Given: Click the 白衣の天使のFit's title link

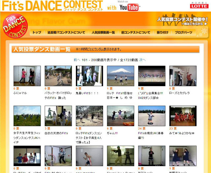Looking at the screenshot, I should 56,133.
